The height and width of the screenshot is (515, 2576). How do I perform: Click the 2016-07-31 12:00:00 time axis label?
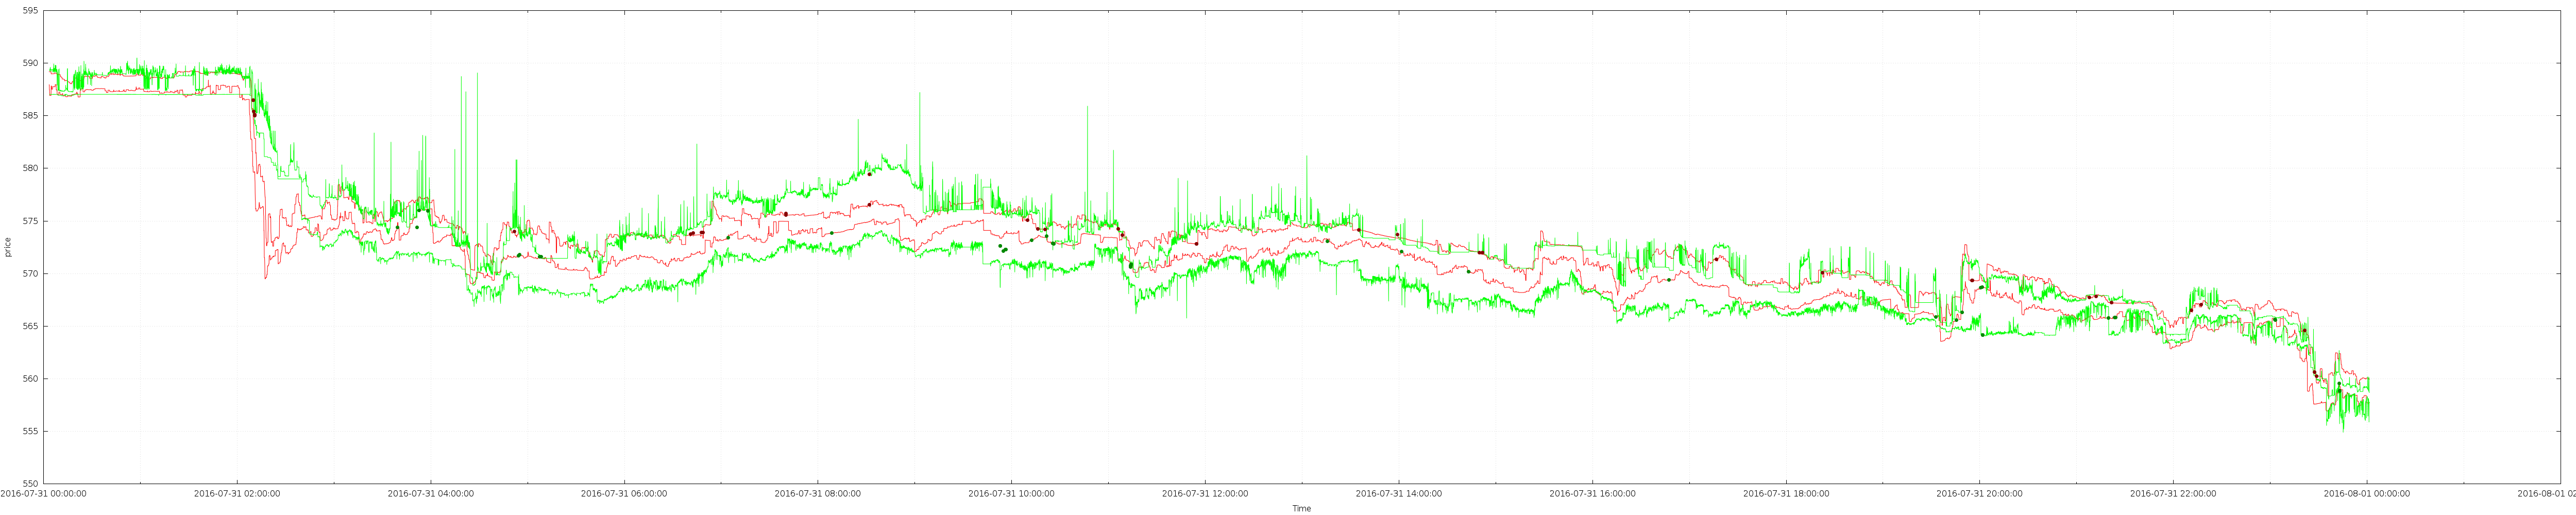pyautogui.click(x=1204, y=494)
